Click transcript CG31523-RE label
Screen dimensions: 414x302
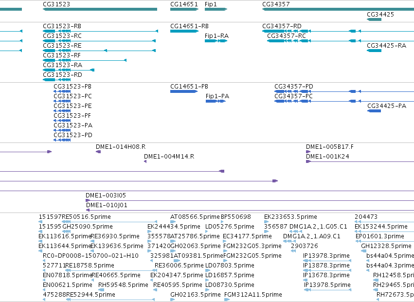pyautogui.click(x=62, y=46)
